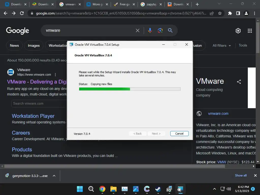Image resolution: width=260 pixels, height=195 pixels.
Task: Open the taskbar clock and date
Action: pos(242,189)
